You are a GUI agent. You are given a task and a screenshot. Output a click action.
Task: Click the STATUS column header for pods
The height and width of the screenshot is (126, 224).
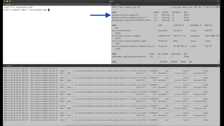tap(165, 13)
